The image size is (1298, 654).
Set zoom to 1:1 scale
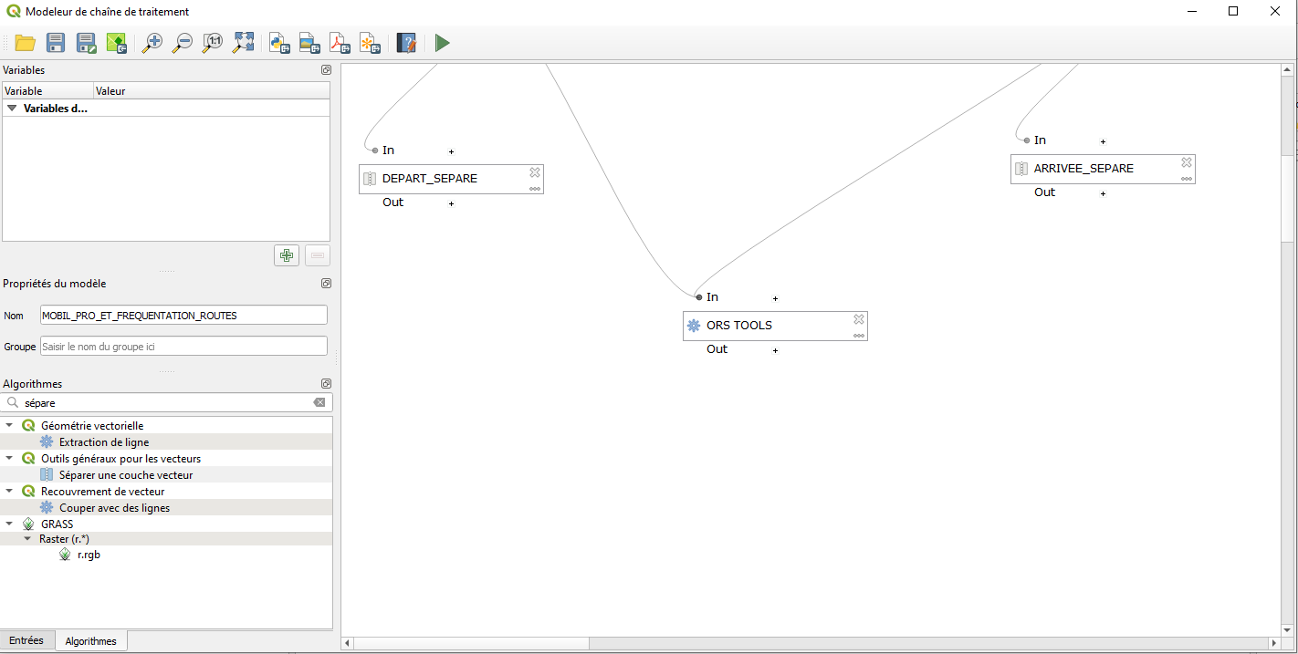click(x=213, y=43)
